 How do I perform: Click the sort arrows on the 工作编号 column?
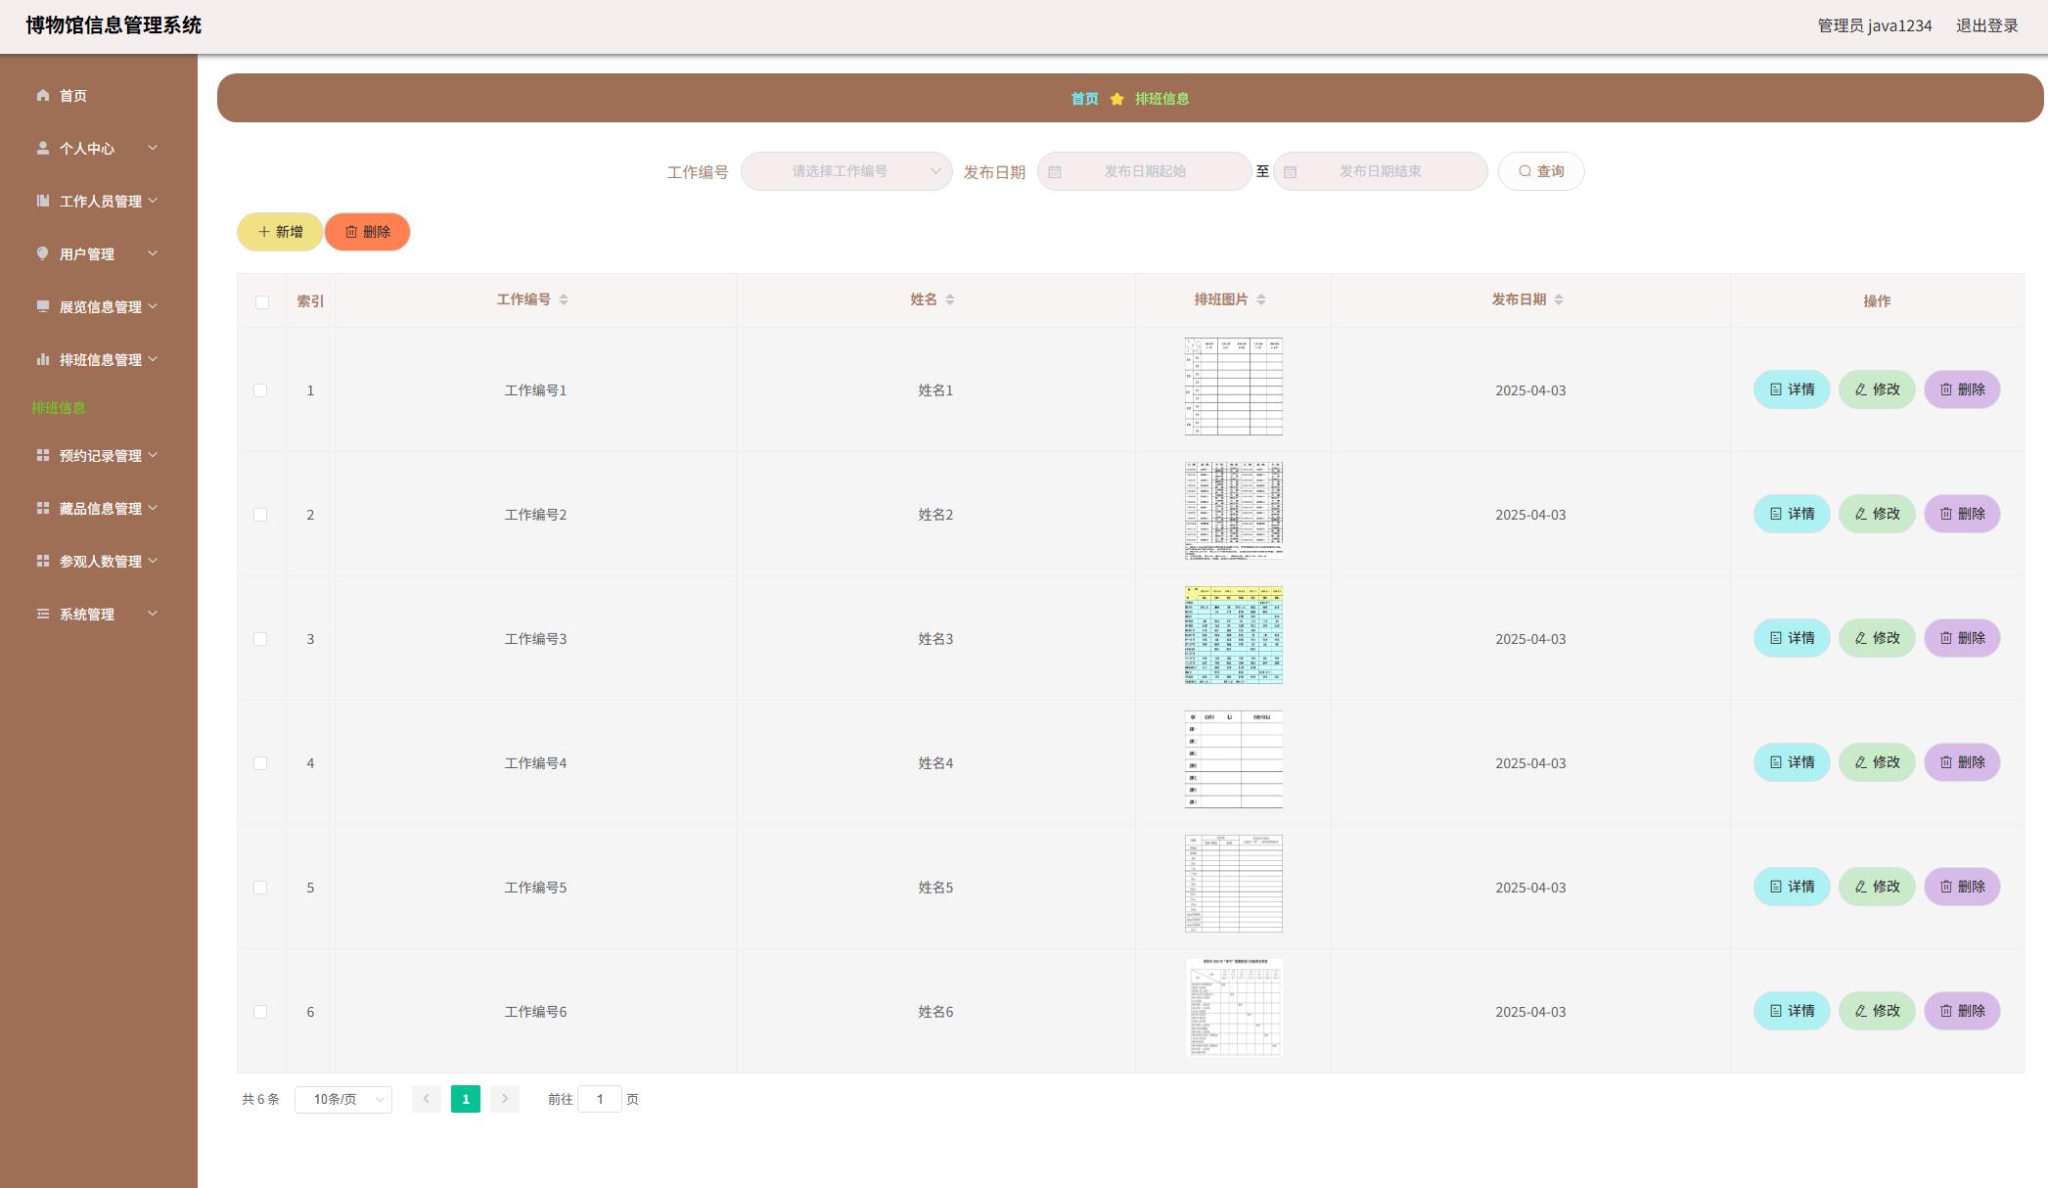click(564, 299)
